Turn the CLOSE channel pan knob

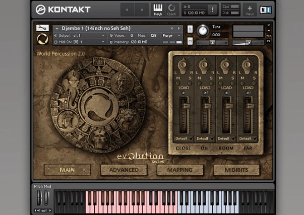[183, 65]
